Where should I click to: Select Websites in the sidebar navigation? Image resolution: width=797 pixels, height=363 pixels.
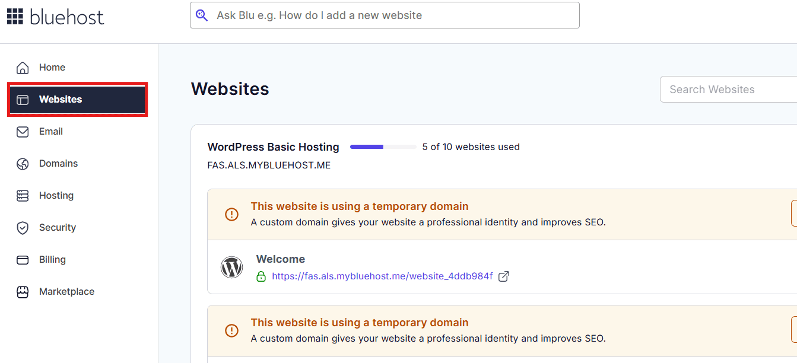point(59,99)
